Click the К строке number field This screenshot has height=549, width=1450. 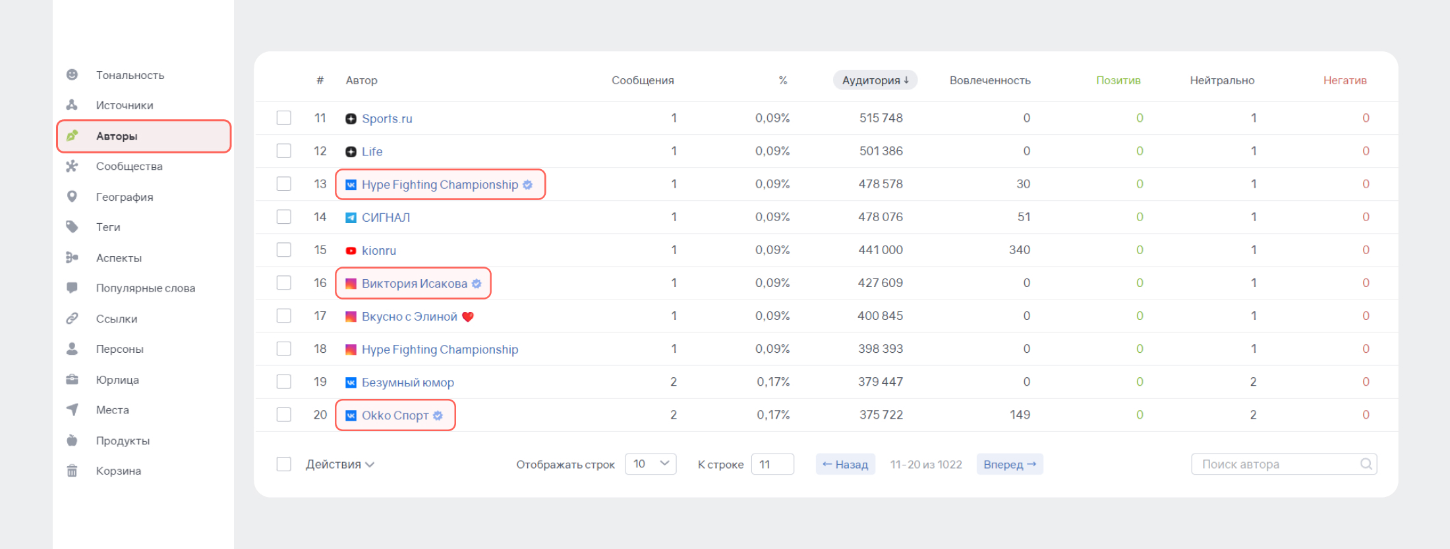(x=772, y=464)
